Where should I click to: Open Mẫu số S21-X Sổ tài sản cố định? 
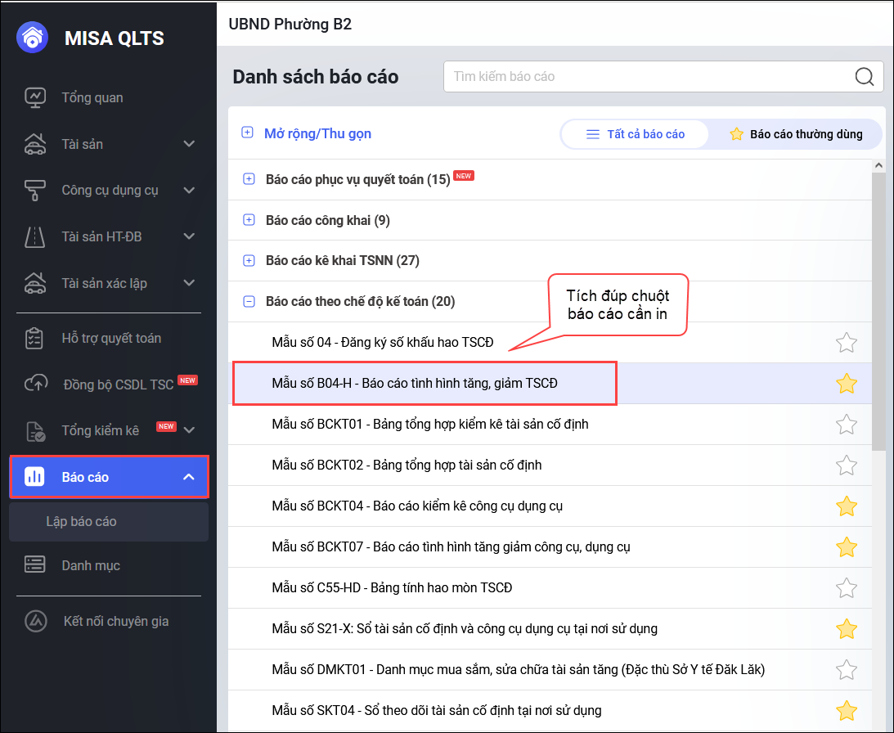(465, 628)
